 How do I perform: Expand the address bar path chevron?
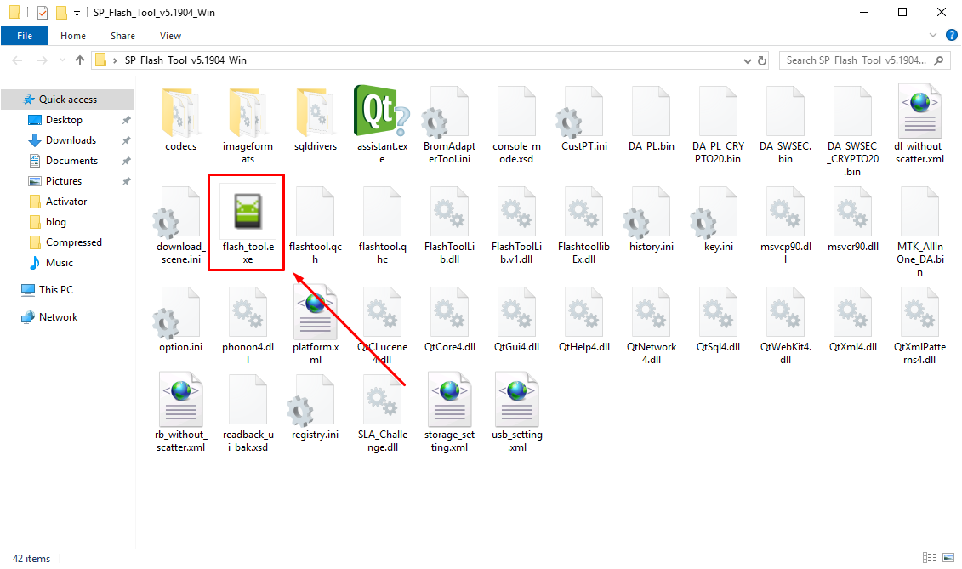tap(115, 60)
